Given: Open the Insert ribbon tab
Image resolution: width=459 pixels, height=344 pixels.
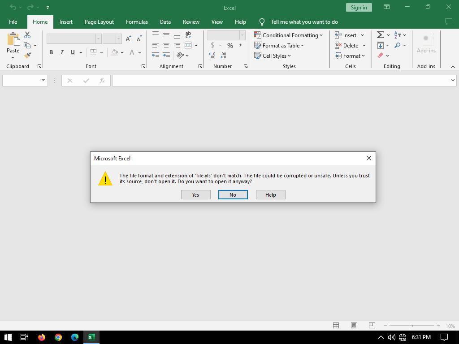Looking at the screenshot, I should click(66, 21).
